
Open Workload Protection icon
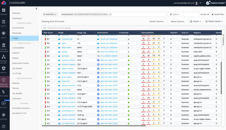click(4, 80)
